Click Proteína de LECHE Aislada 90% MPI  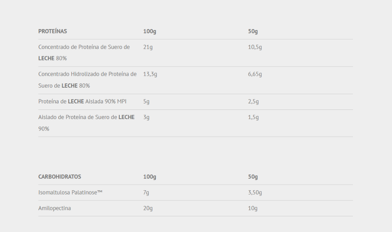click(82, 101)
